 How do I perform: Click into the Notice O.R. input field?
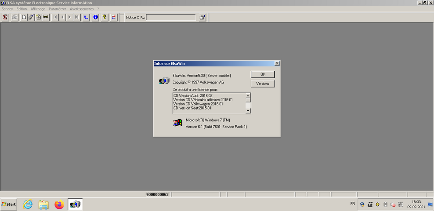click(171, 18)
